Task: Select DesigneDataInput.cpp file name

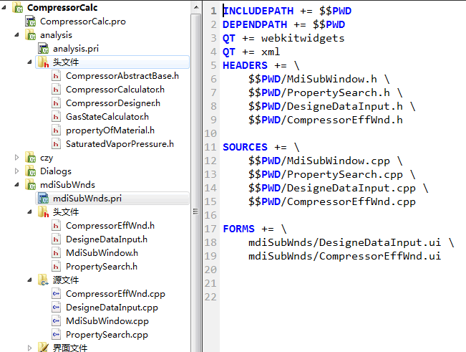Action: (x=112, y=308)
